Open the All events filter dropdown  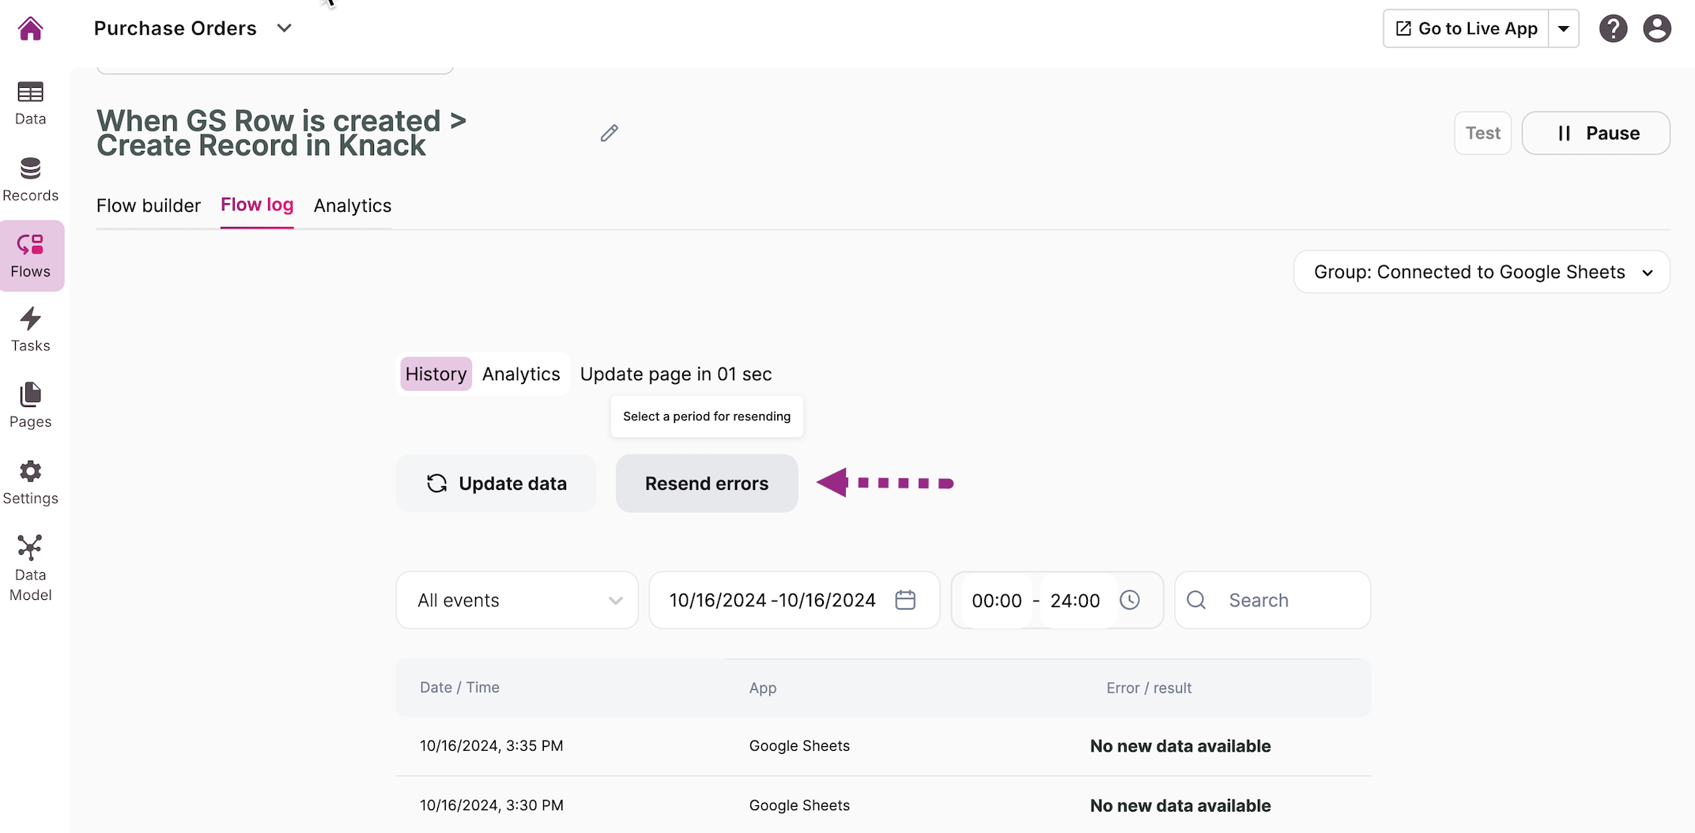coord(517,600)
